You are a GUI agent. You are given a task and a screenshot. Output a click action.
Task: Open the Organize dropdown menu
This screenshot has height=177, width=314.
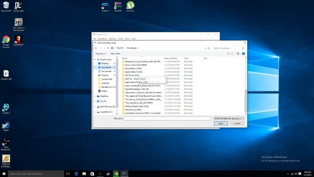(101, 54)
